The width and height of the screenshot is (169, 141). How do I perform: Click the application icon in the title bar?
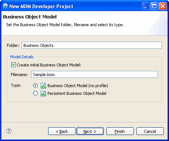[x=5, y=6]
